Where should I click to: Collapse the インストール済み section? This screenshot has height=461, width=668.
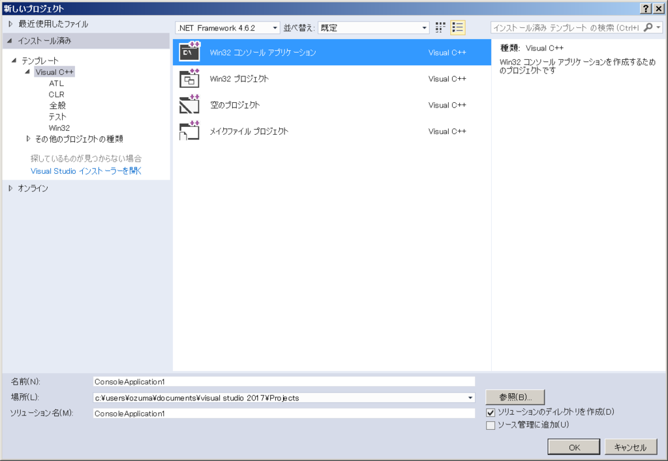(x=10, y=41)
